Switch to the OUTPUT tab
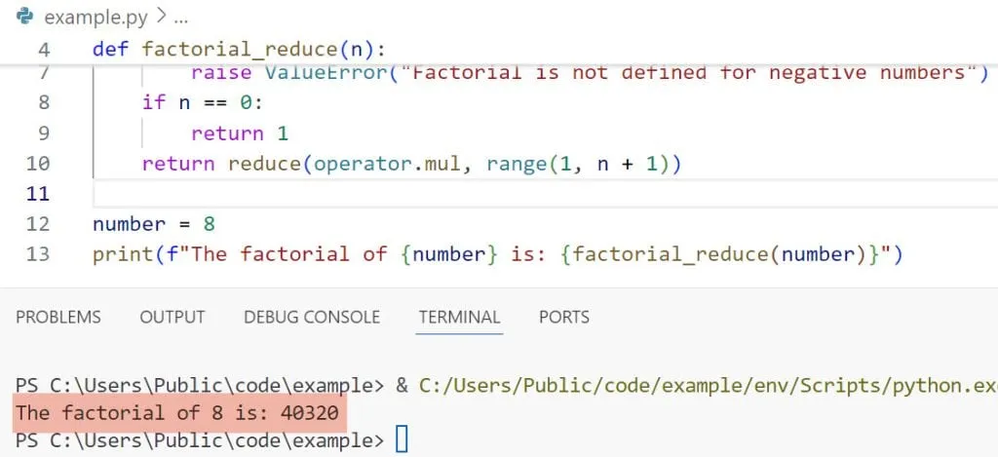The width and height of the screenshot is (998, 457). [x=173, y=317]
